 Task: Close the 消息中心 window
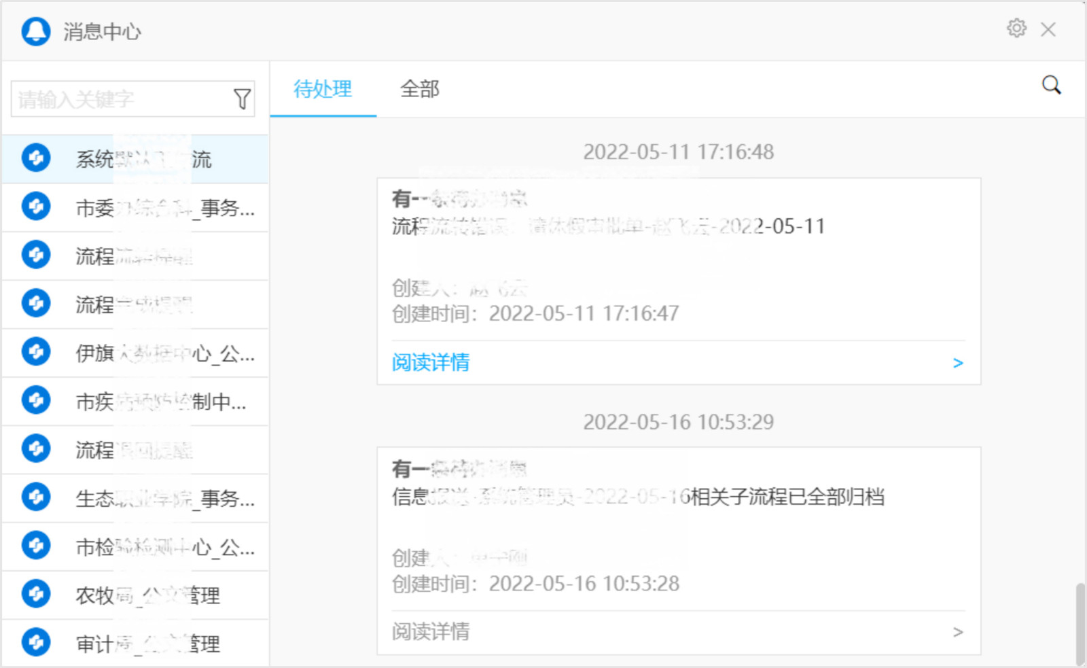coord(1048,29)
